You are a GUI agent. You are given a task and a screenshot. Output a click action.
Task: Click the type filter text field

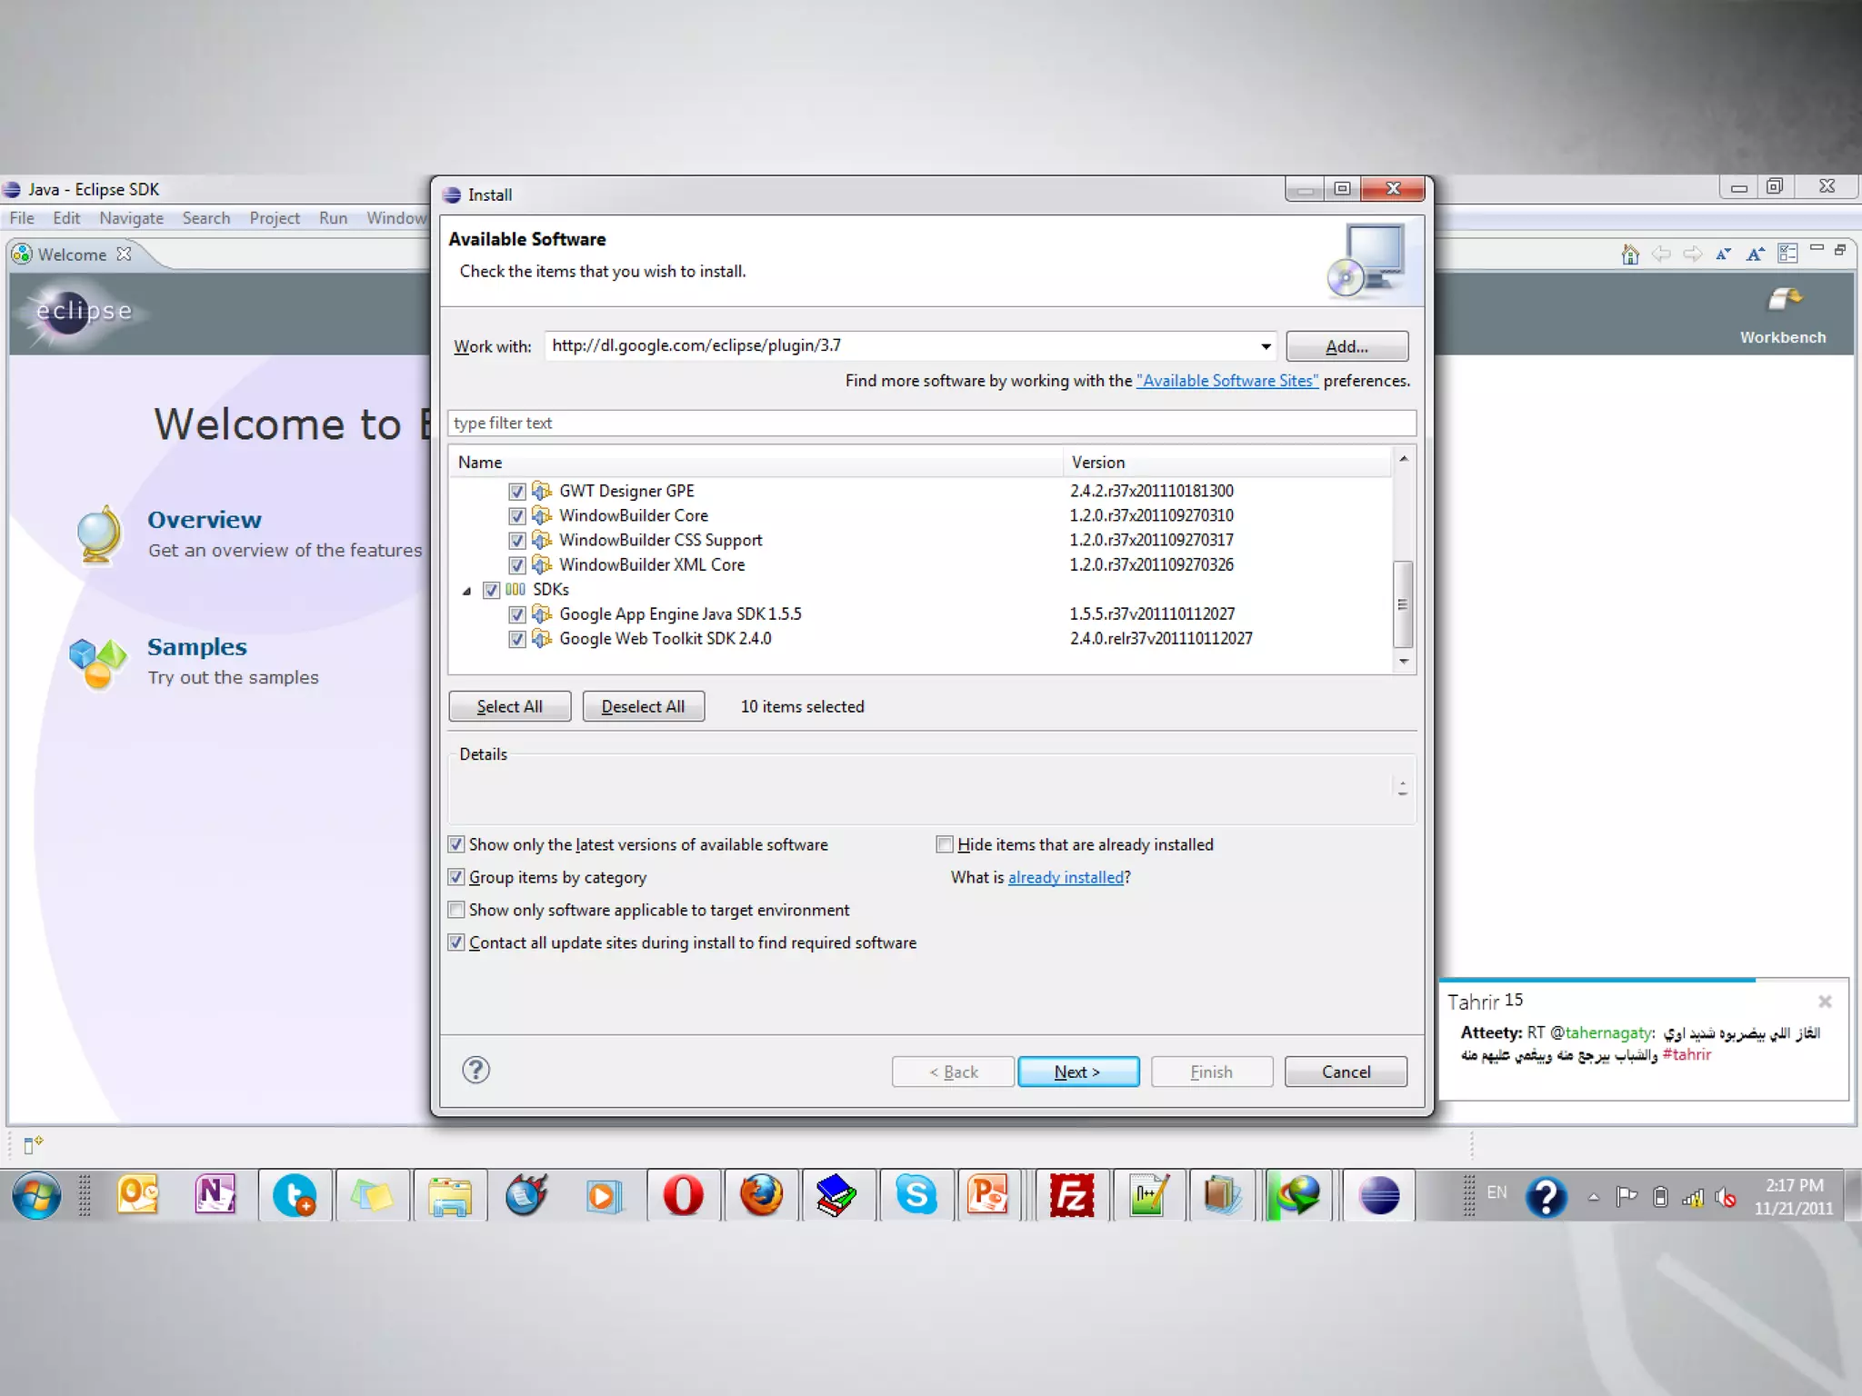pos(931,423)
